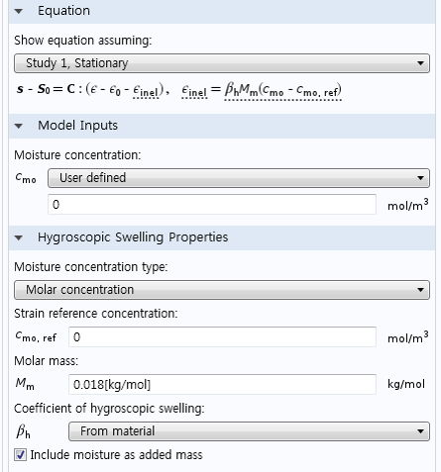The width and height of the screenshot is (441, 472).
Task: Open the User defined moisture concentration dropdown
Action: 239,178
